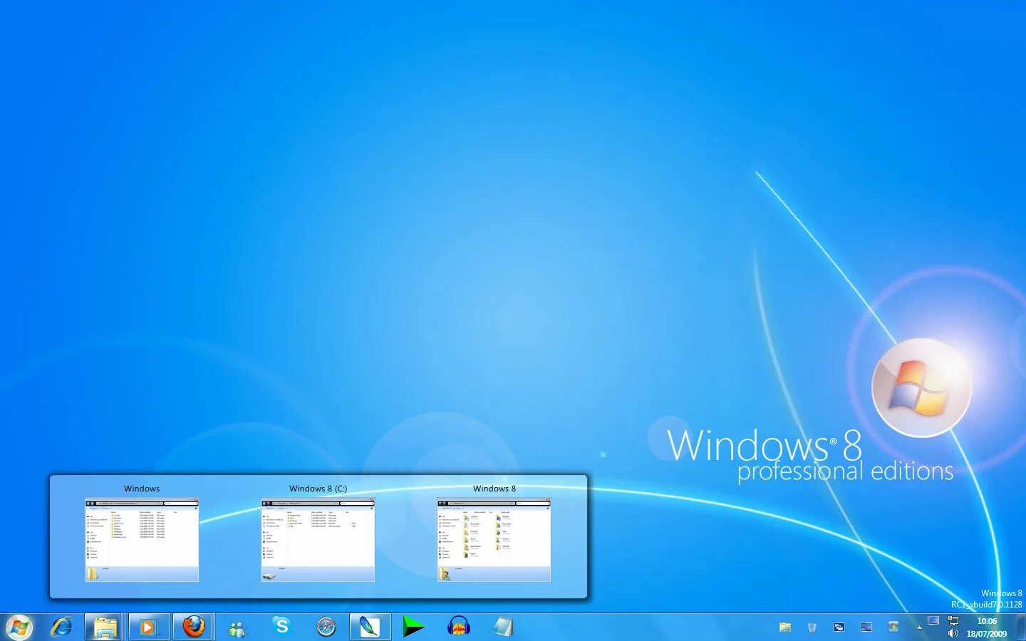Open the pinned Windows Explorer window
The height and width of the screenshot is (641, 1026).
(x=105, y=627)
